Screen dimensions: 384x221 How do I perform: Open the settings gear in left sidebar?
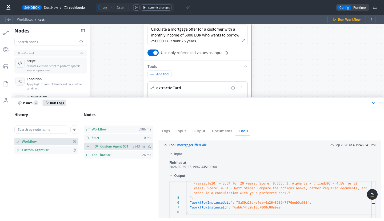[6, 50]
